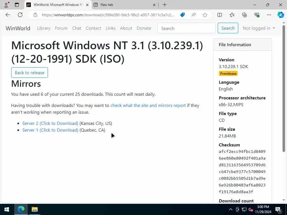Screen dimensions: 287x215
Task: Open Edge Settings and more menu
Action: (269, 15)
